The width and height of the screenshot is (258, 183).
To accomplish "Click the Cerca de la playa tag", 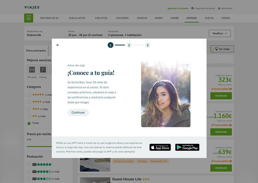I will 124,161.
